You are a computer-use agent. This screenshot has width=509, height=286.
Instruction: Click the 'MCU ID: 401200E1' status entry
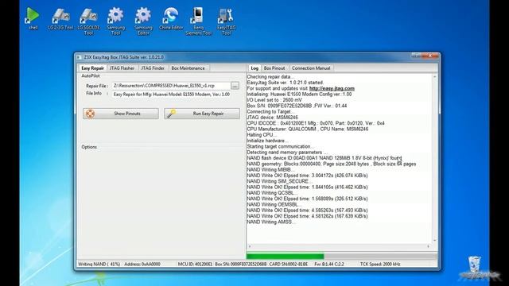click(195, 265)
